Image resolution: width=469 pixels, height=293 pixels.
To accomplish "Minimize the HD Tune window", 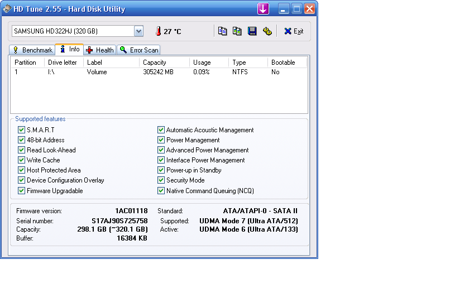I will pos(283,9).
